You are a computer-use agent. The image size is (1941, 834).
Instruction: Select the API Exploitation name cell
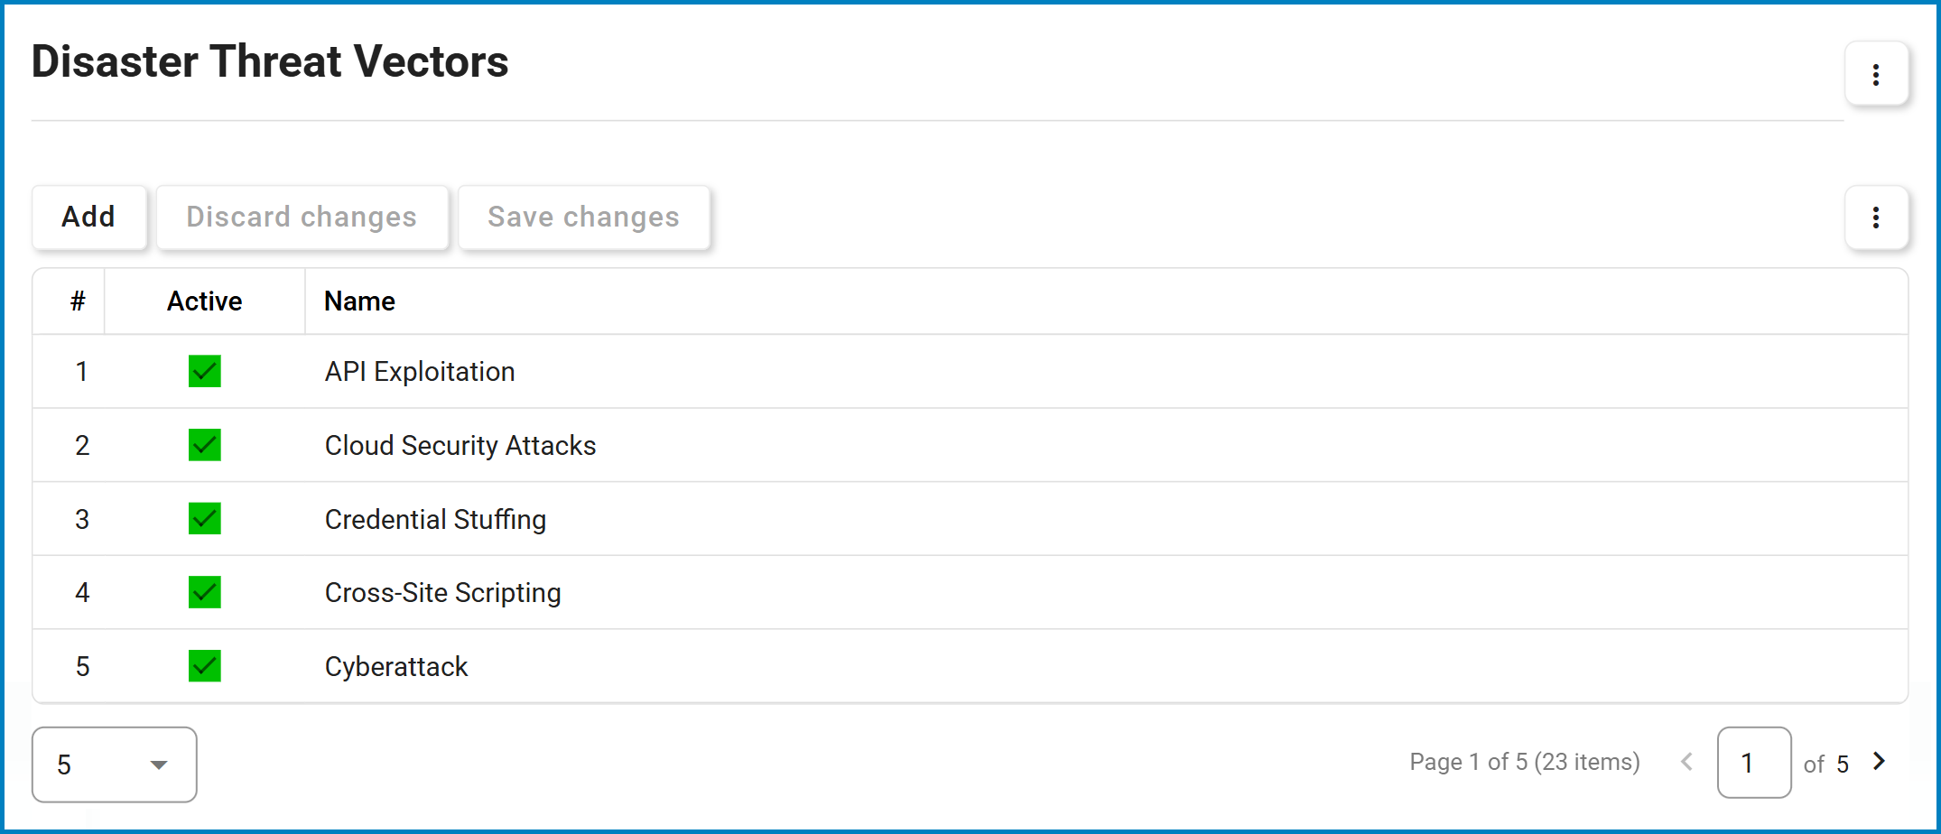point(1106,371)
